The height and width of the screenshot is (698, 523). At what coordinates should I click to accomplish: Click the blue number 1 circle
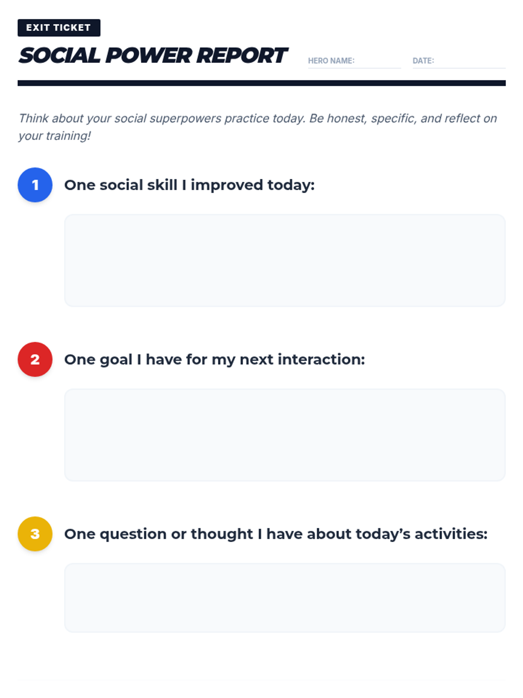(x=35, y=185)
